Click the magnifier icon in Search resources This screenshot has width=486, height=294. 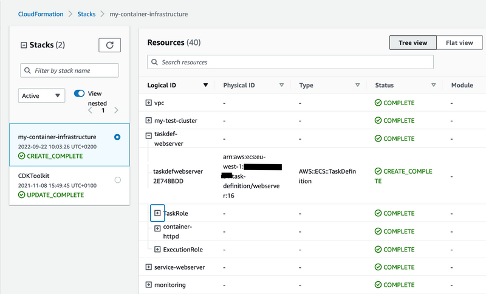coord(154,62)
